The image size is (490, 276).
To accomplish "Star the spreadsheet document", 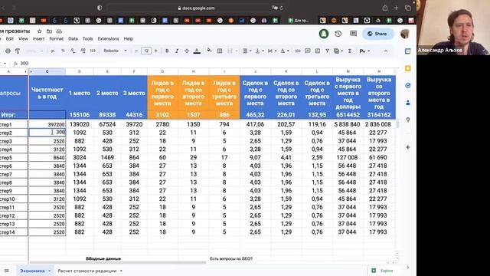I will click(x=39, y=31).
